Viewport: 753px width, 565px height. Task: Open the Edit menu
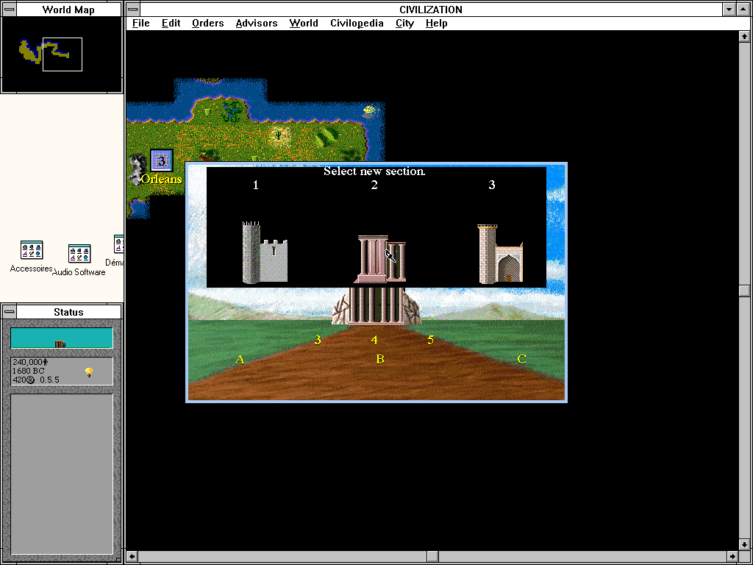171,23
